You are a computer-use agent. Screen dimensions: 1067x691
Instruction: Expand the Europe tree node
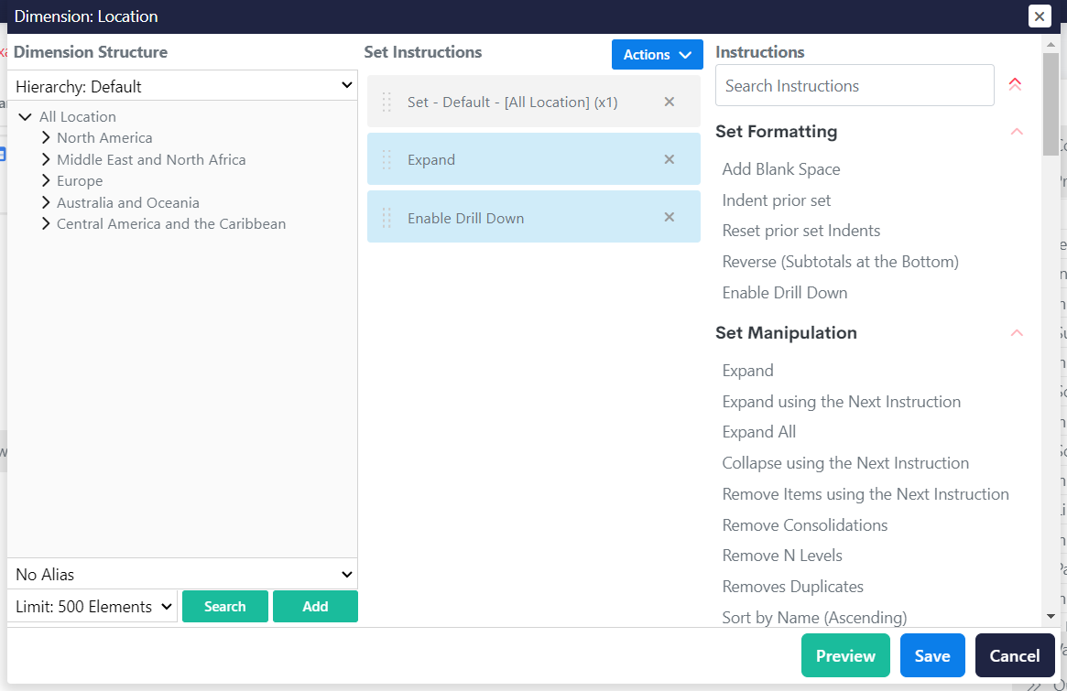(46, 181)
